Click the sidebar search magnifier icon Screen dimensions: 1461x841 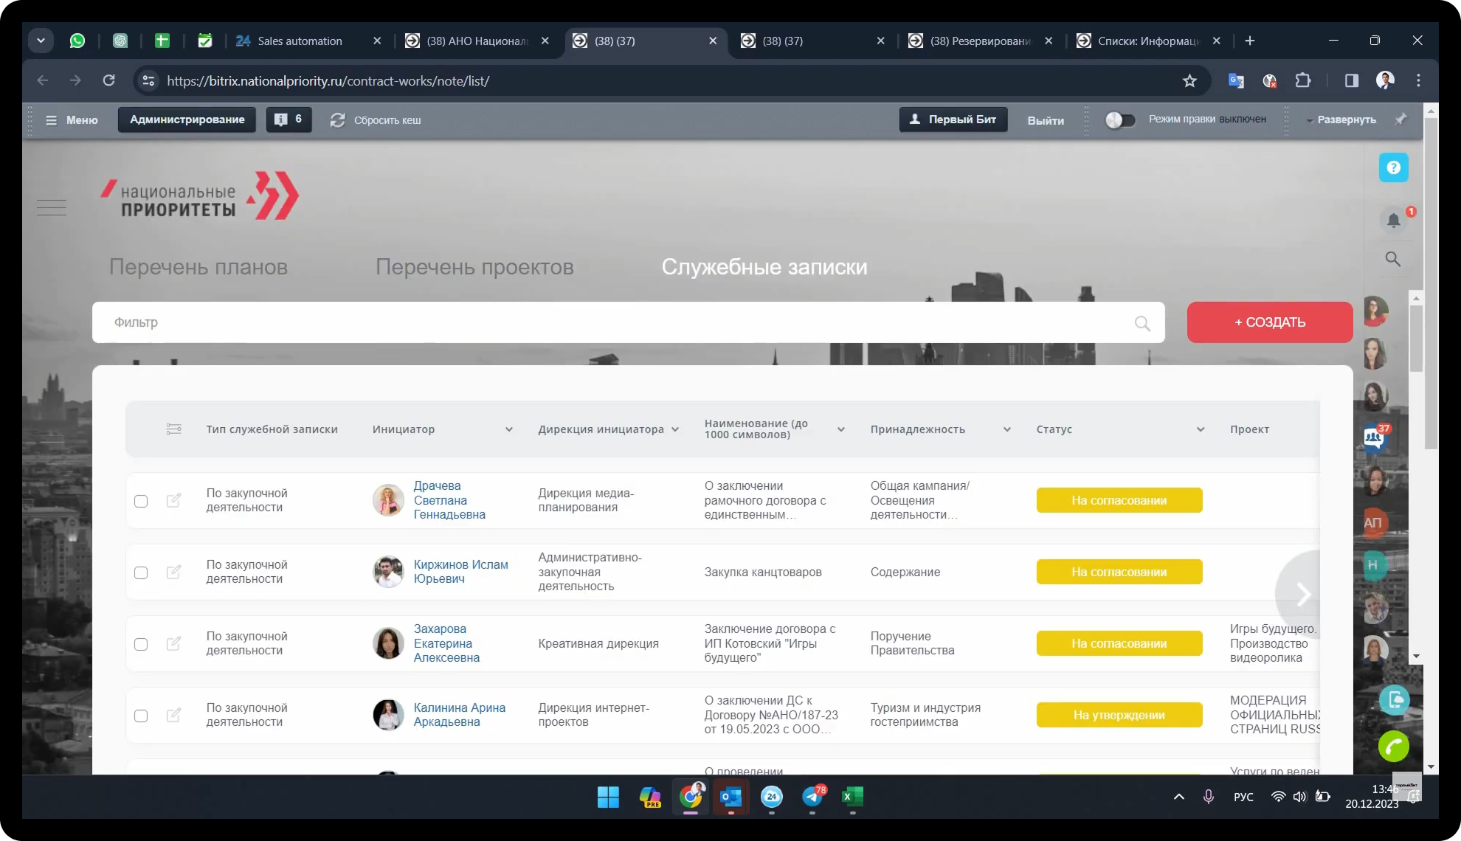(x=1392, y=259)
